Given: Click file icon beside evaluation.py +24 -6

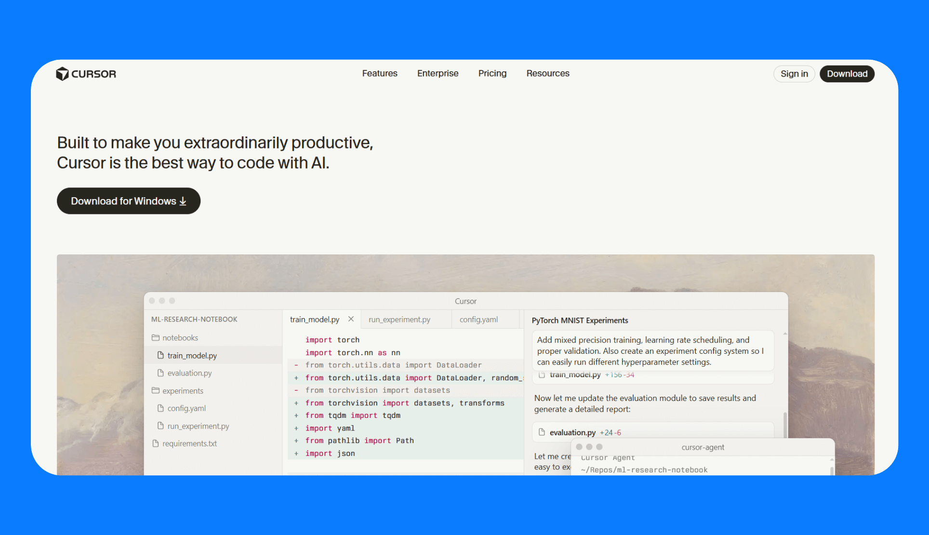Looking at the screenshot, I should 542,432.
